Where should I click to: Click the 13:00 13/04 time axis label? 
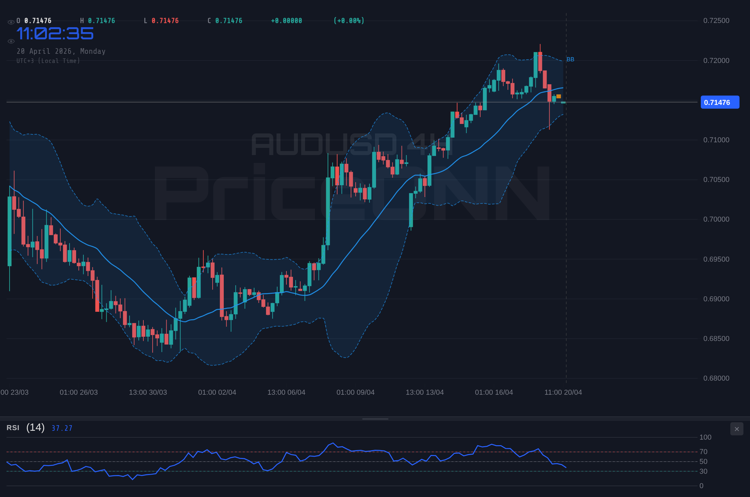(x=425, y=392)
